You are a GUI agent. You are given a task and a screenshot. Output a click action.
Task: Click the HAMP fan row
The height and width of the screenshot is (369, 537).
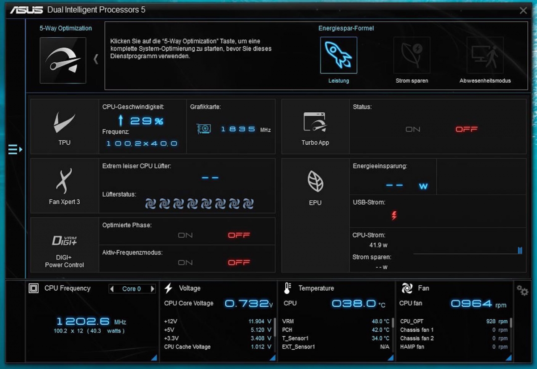tap(454, 347)
